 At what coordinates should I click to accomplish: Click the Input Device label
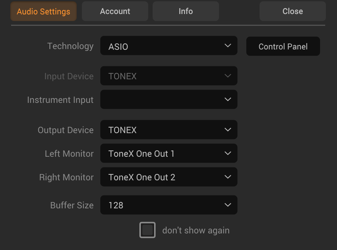(69, 76)
